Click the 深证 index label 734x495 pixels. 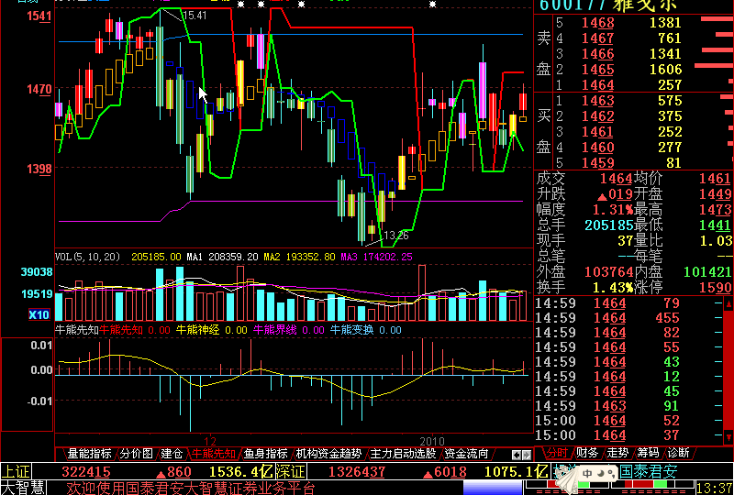290,471
